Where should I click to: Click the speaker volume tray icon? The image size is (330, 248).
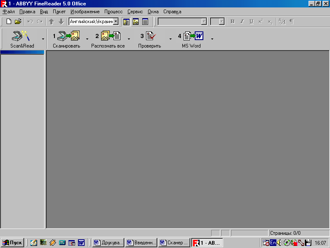click(x=279, y=243)
